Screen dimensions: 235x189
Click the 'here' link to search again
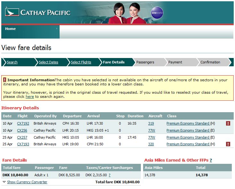30,97
